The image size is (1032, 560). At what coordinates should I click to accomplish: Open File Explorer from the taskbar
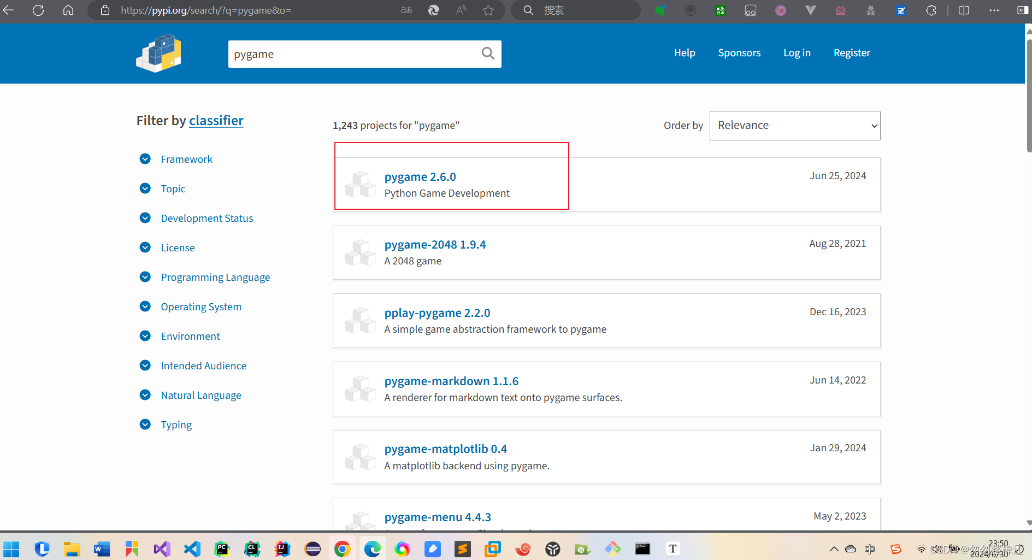[x=72, y=549]
